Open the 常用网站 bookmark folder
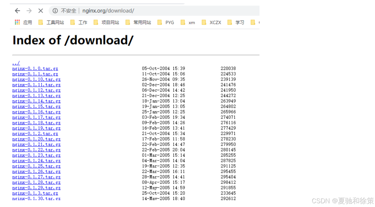The image size is (375, 207). click(138, 22)
